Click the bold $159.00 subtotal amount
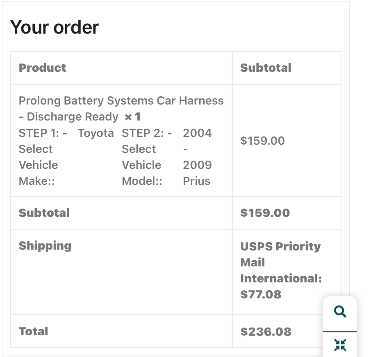Image resolution: width=380 pixels, height=357 pixels. pos(265,213)
